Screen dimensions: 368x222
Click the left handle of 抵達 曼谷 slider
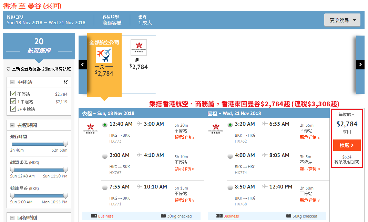(12, 196)
